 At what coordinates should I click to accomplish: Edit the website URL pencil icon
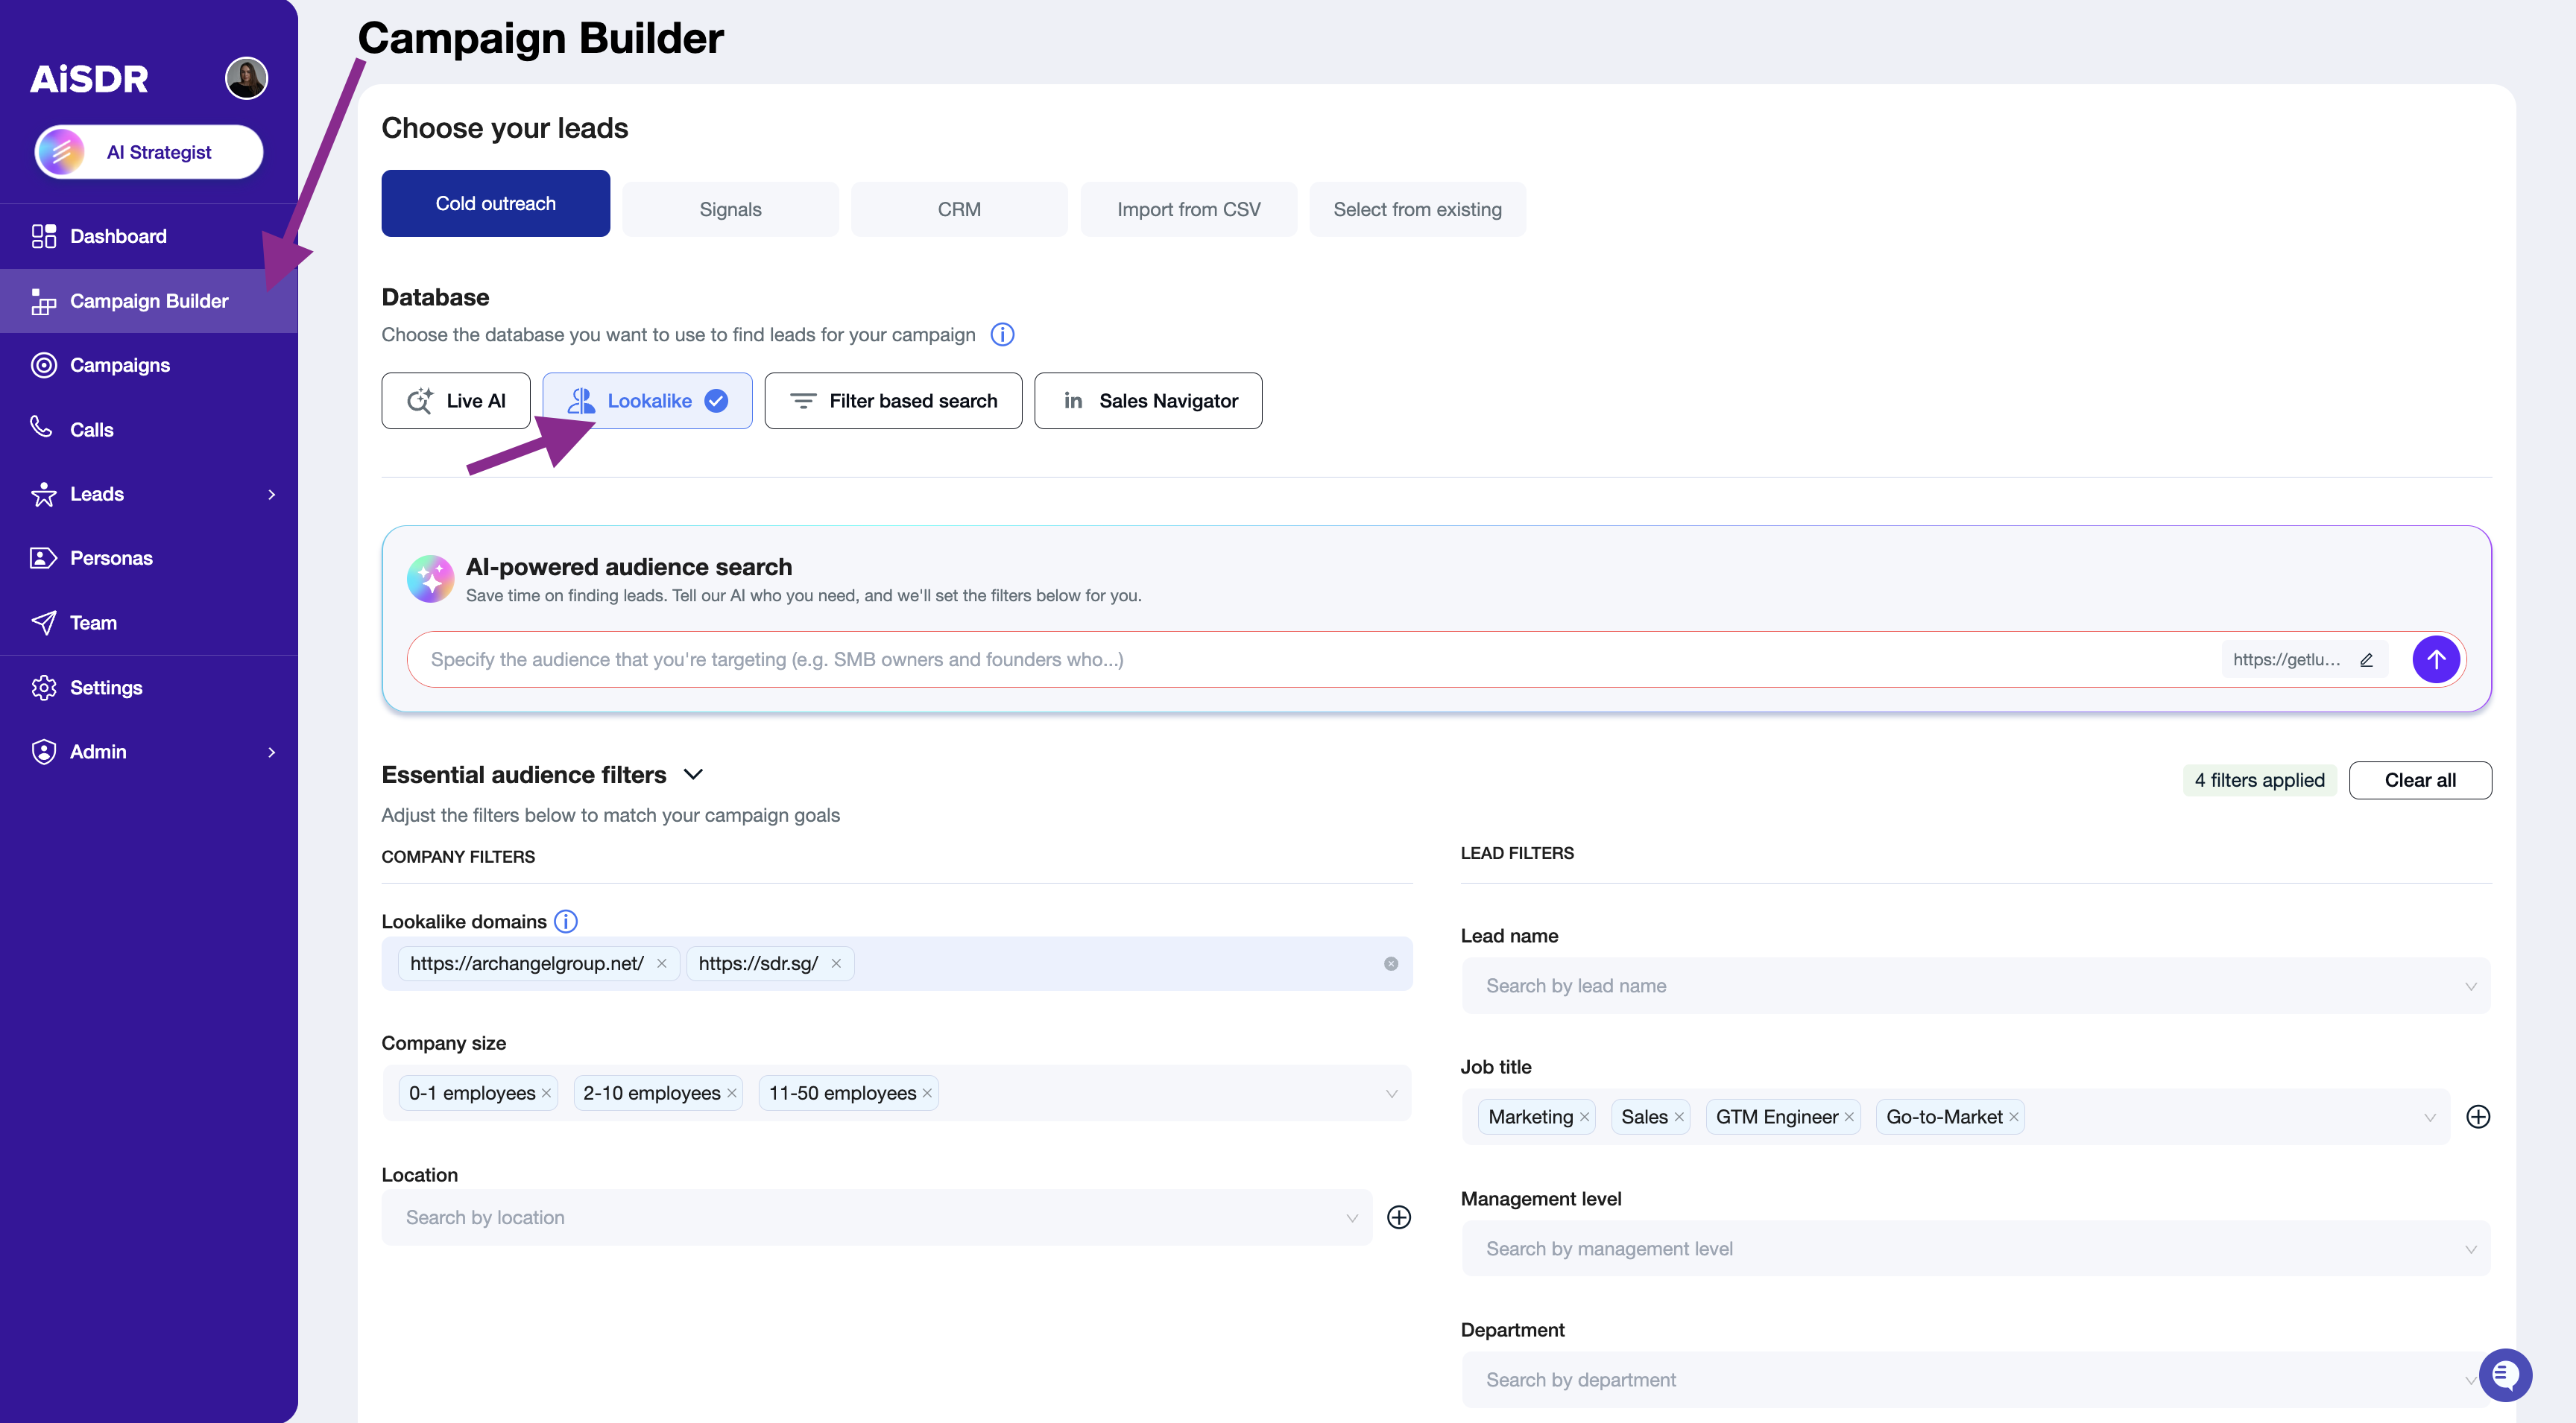pos(2366,659)
